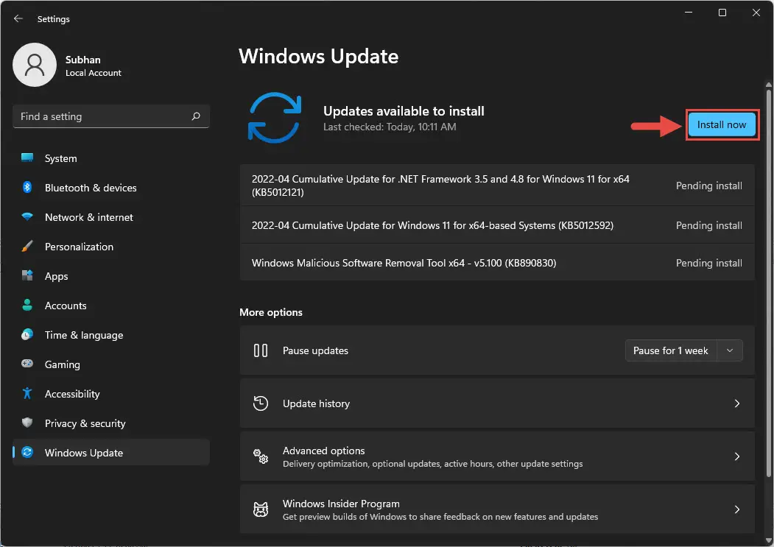Click Pending install status for KB5012592
Image resolution: width=774 pixels, height=547 pixels.
(x=709, y=225)
